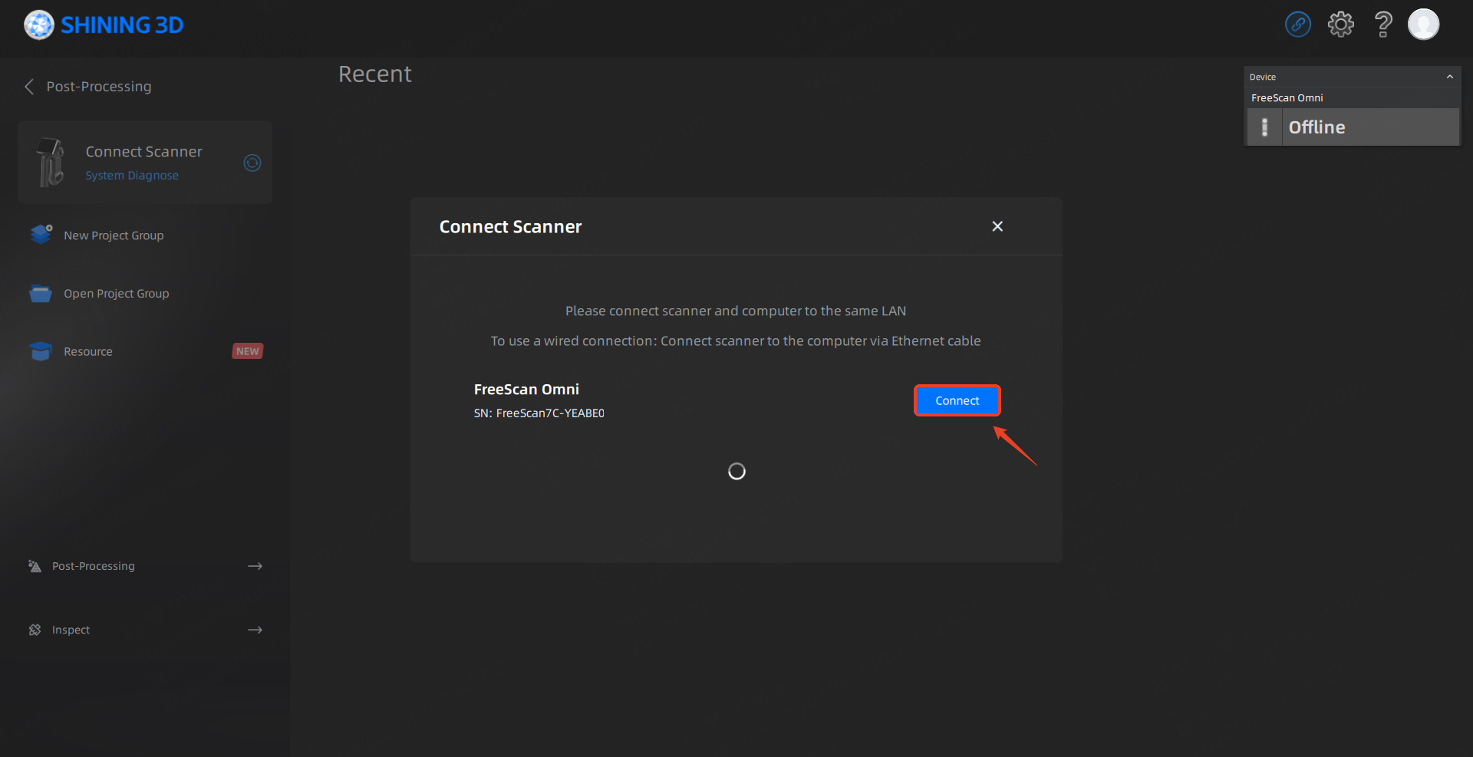1473x757 pixels.
Task: Open the settings gear icon
Action: pyautogui.click(x=1341, y=25)
